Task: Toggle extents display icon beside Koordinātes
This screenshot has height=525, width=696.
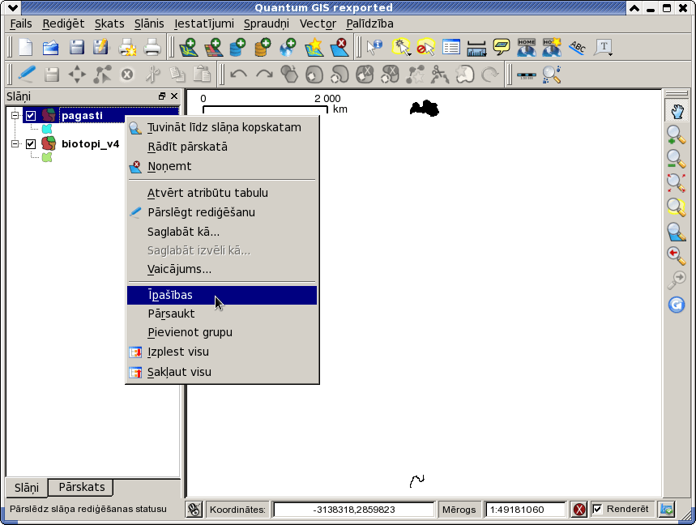Action: point(194,509)
